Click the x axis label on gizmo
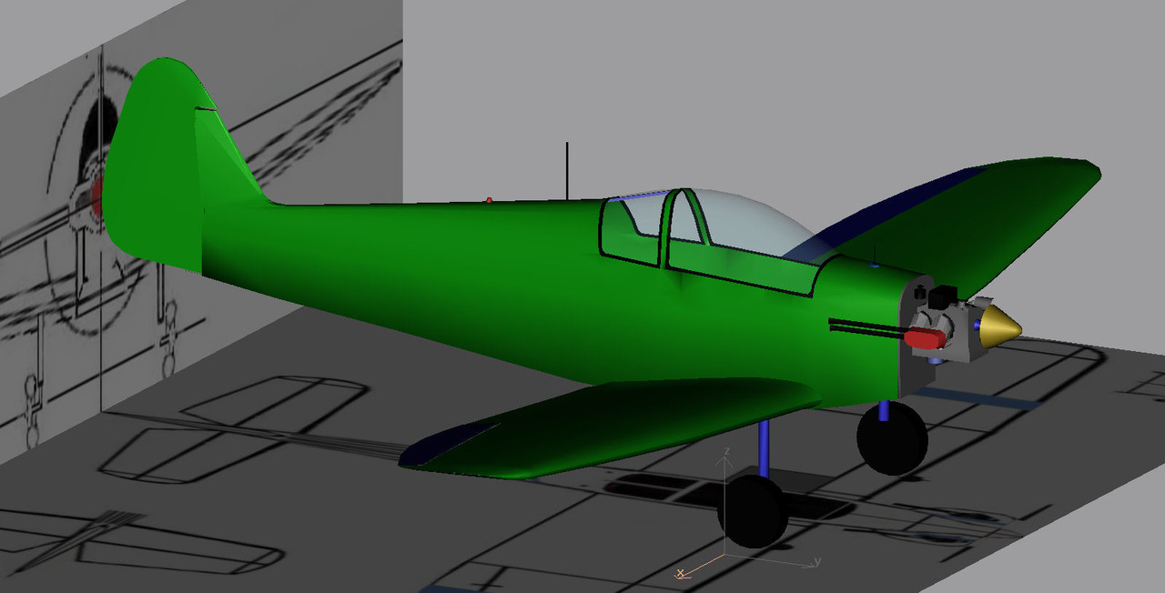Image resolution: width=1165 pixels, height=593 pixels. tap(680, 573)
